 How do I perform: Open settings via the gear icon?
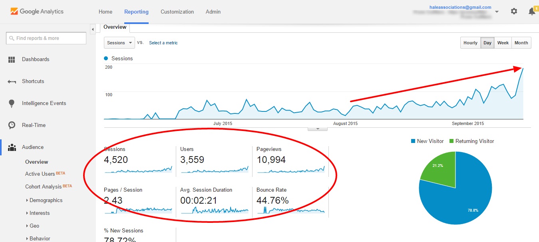point(514,12)
